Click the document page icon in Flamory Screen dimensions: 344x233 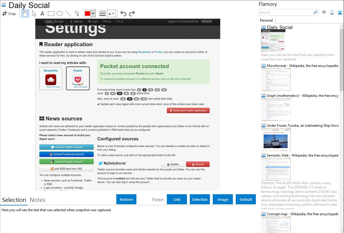tap(332, 12)
